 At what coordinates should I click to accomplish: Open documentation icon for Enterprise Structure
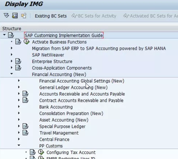(x=18, y=61)
